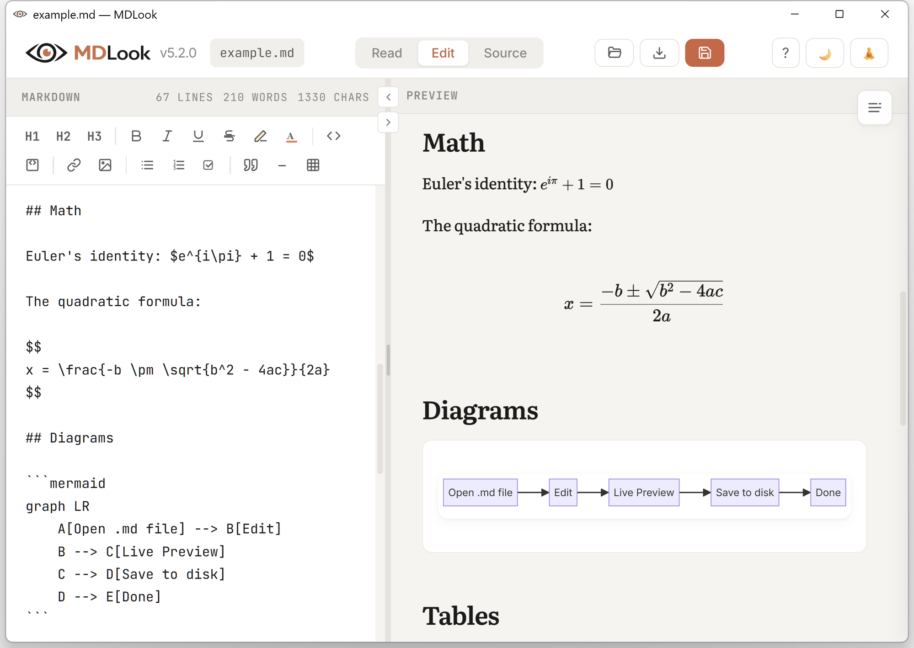Maximize the MDLook window
Viewport: 914px width, 648px height.
click(x=839, y=14)
